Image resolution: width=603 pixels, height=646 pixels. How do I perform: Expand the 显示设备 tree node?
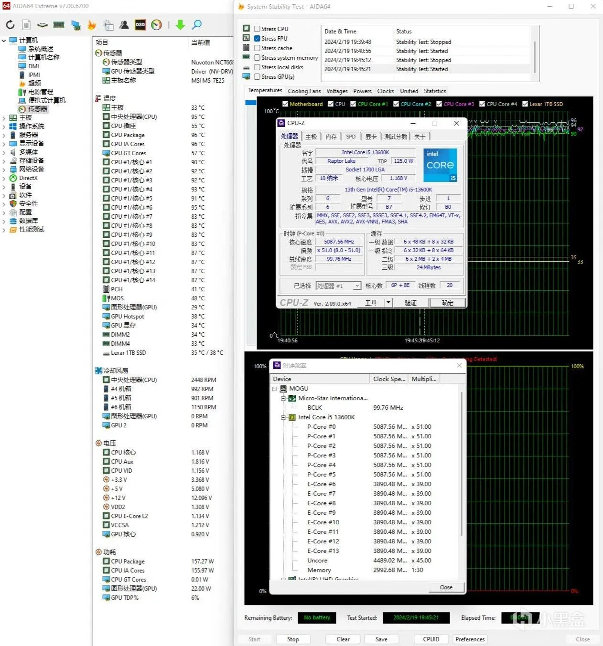click(4, 143)
